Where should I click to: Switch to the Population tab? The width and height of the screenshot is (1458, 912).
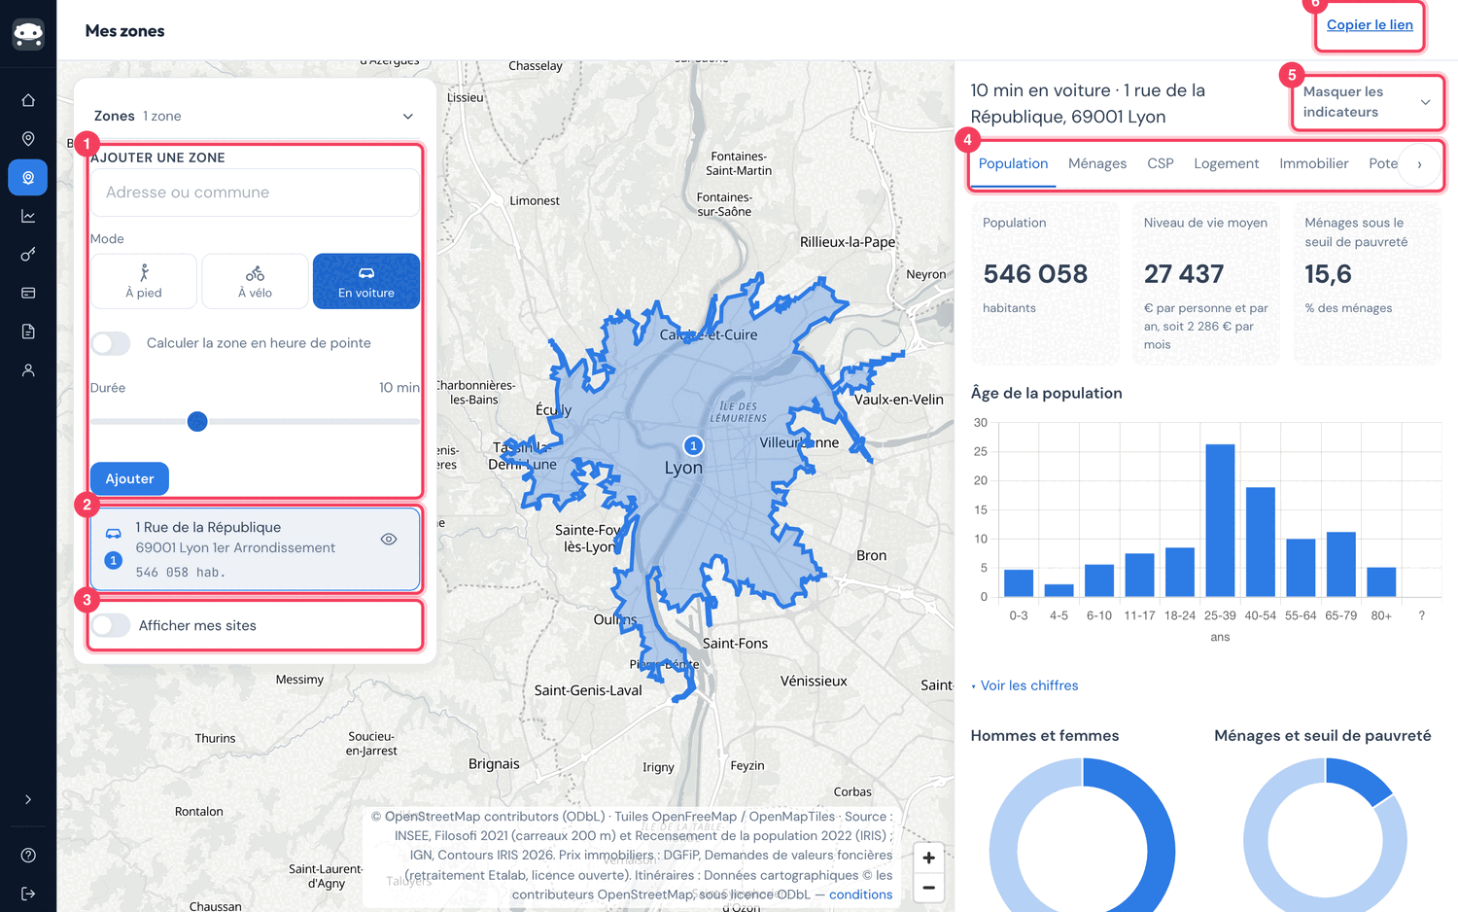1013,164
